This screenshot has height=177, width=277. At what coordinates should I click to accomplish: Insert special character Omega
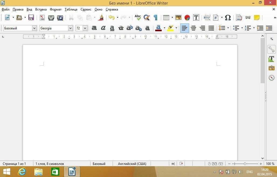click(x=228, y=18)
